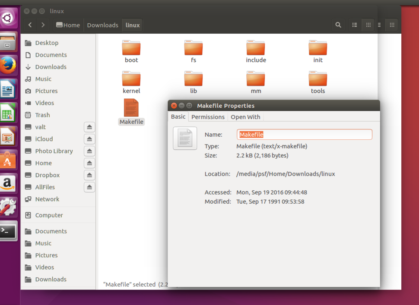Click the search magnifier icon in toolbar

[x=338, y=25]
